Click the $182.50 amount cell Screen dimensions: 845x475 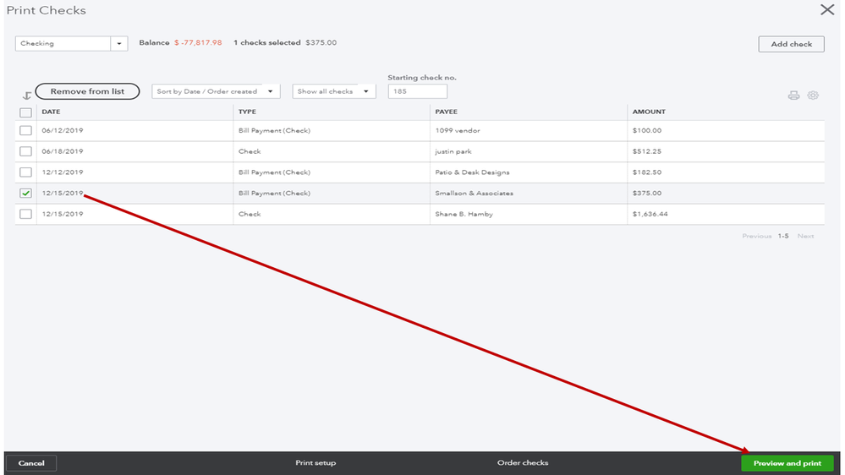647,172
